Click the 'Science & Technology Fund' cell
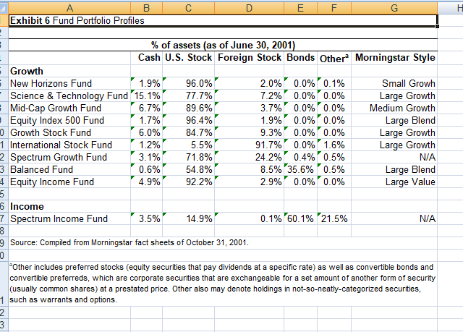Viewport: 463px width, 332px height. tap(69, 96)
